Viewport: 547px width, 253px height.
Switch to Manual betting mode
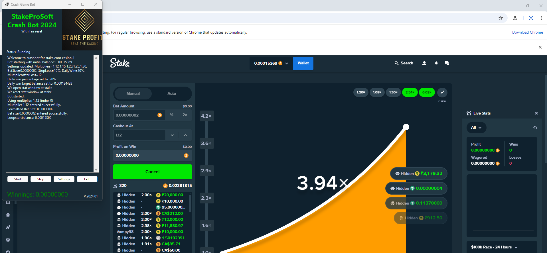(x=133, y=93)
